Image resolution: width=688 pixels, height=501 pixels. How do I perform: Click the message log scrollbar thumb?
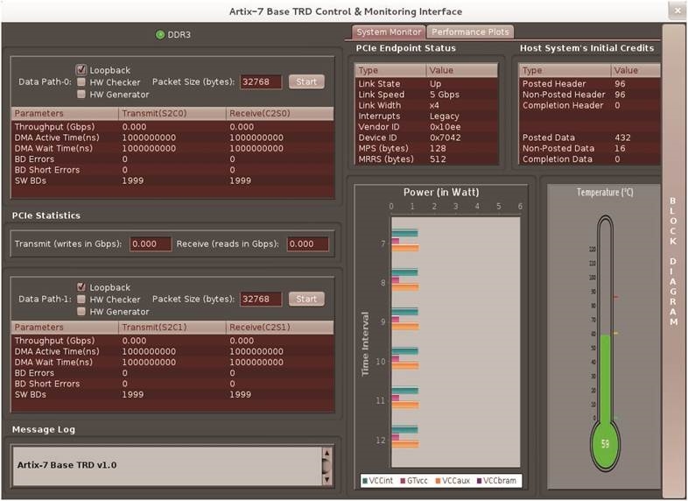point(326,466)
